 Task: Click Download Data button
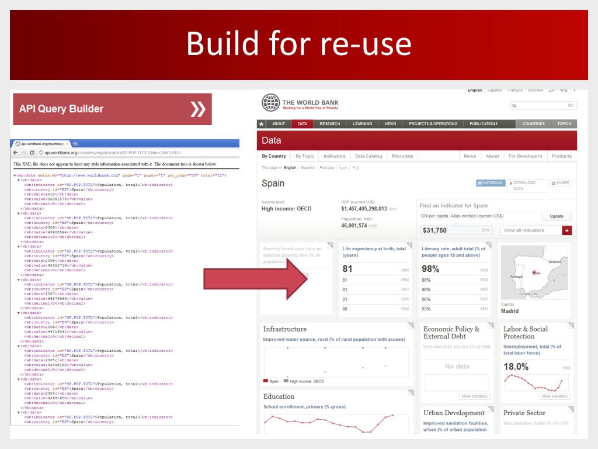tap(527, 185)
